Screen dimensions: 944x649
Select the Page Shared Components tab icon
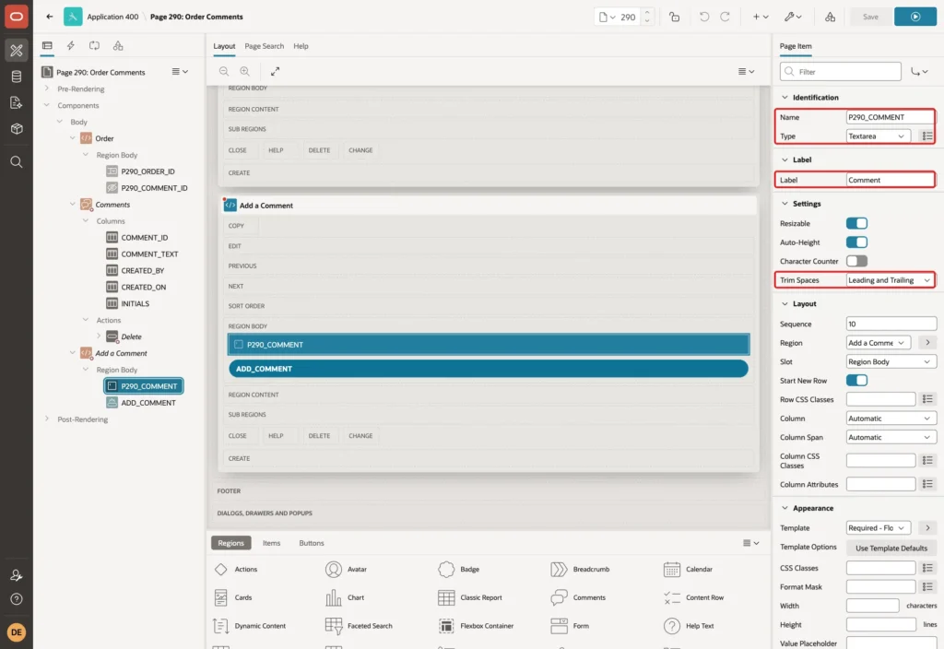click(x=118, y=46)
